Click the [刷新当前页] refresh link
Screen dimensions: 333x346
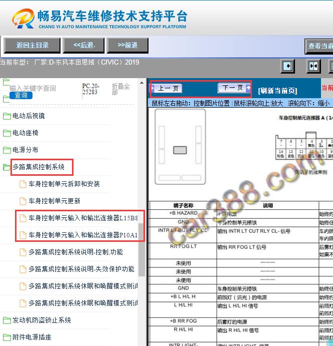click(x=277, y=91)
